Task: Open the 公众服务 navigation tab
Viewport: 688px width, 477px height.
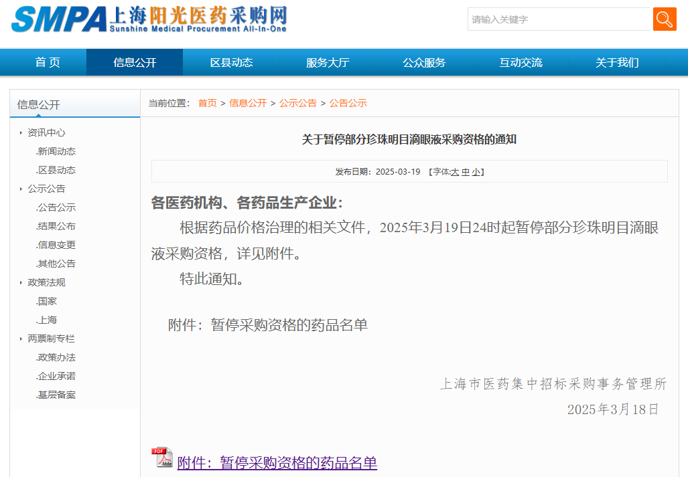Action: [424, 62]
